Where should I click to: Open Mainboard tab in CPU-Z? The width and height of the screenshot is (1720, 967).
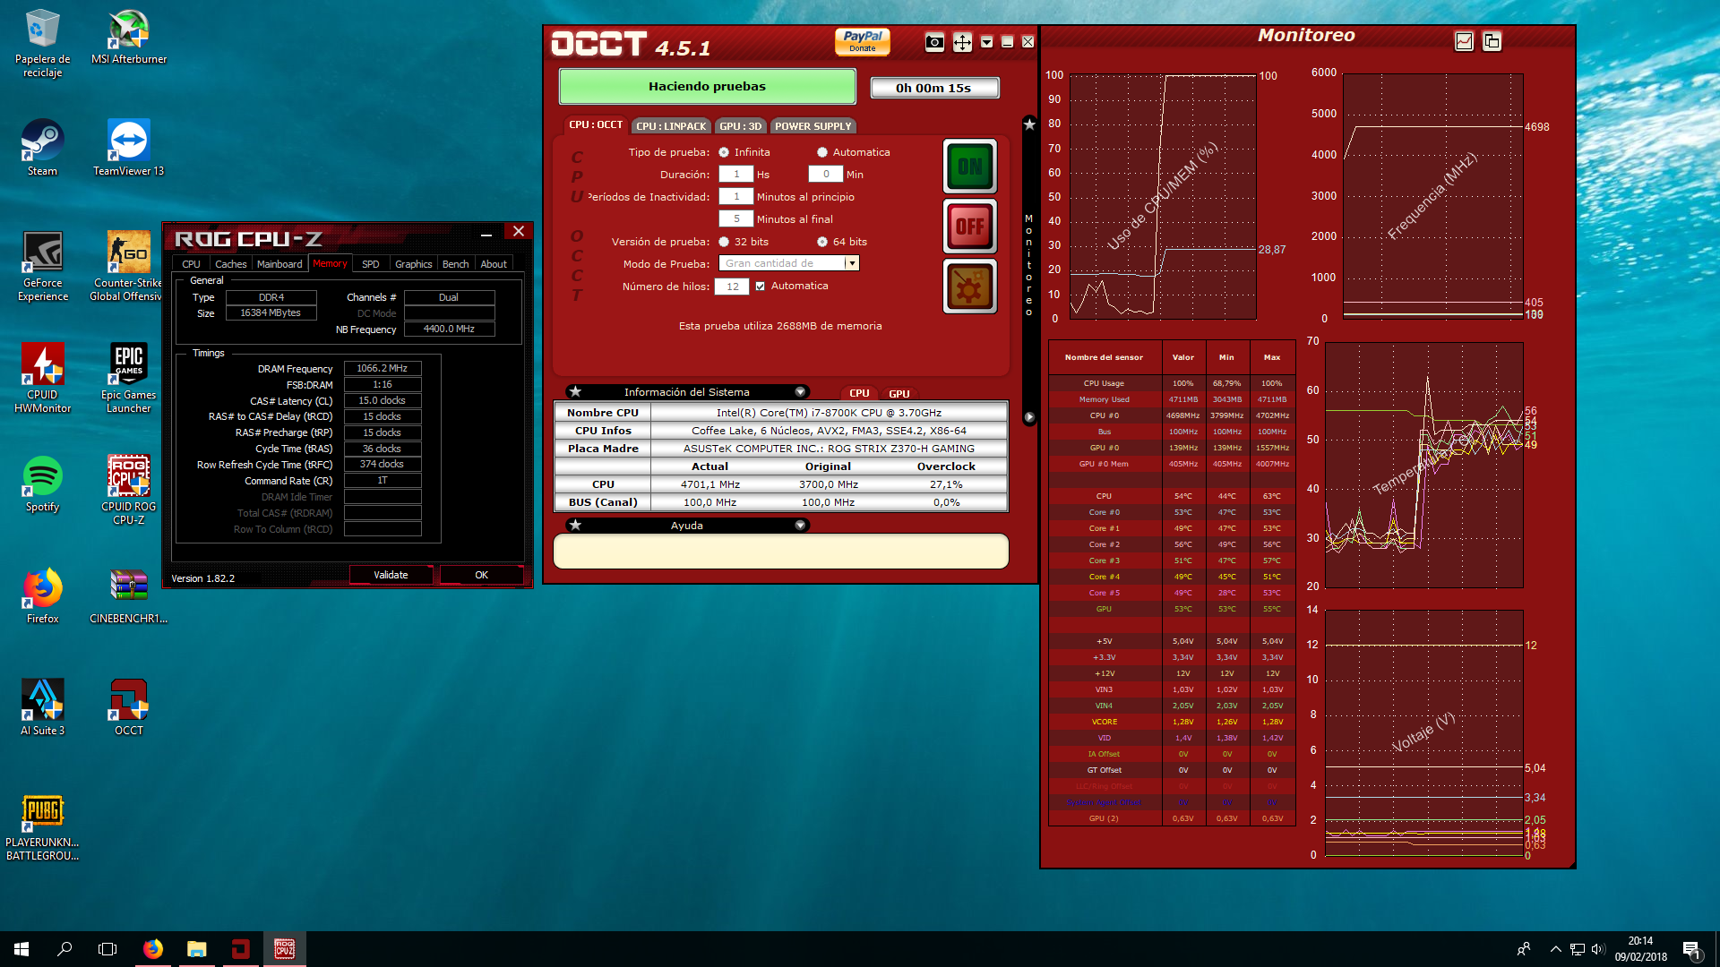(x=279, y=264)
